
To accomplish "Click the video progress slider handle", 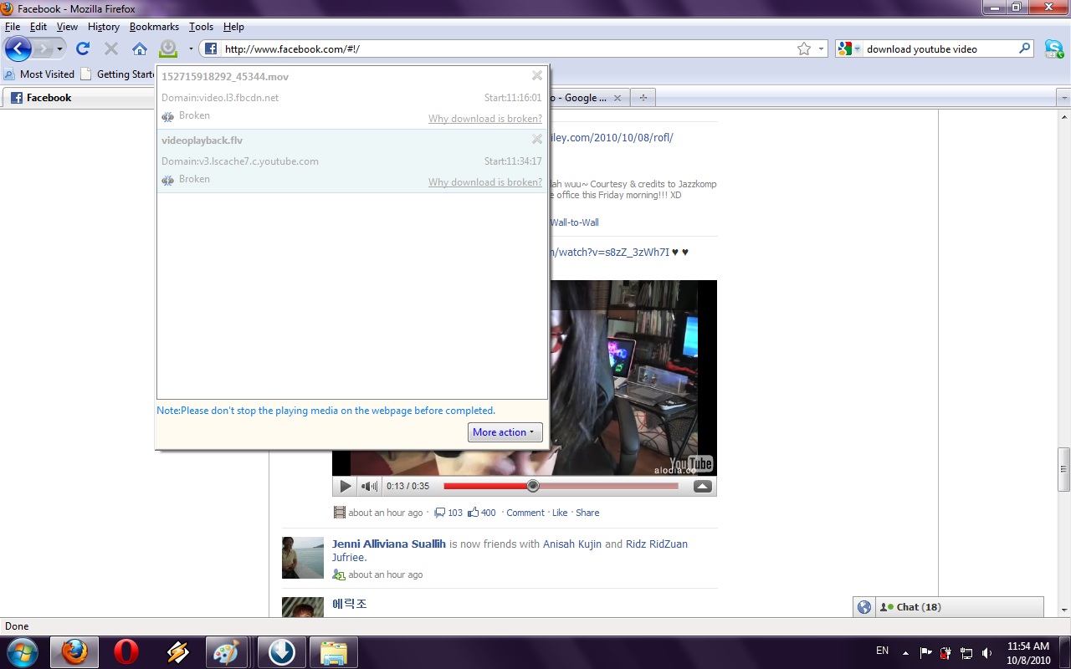I will tap(533, 486).
